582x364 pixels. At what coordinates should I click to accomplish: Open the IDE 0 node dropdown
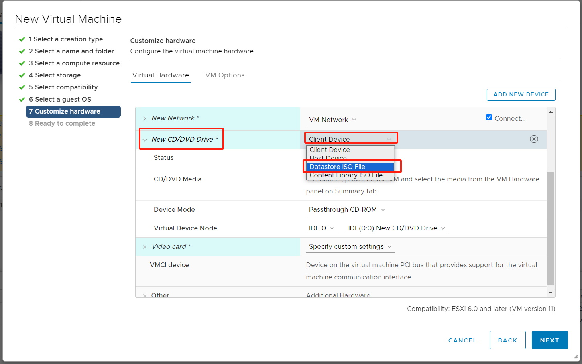pos(321,228)
